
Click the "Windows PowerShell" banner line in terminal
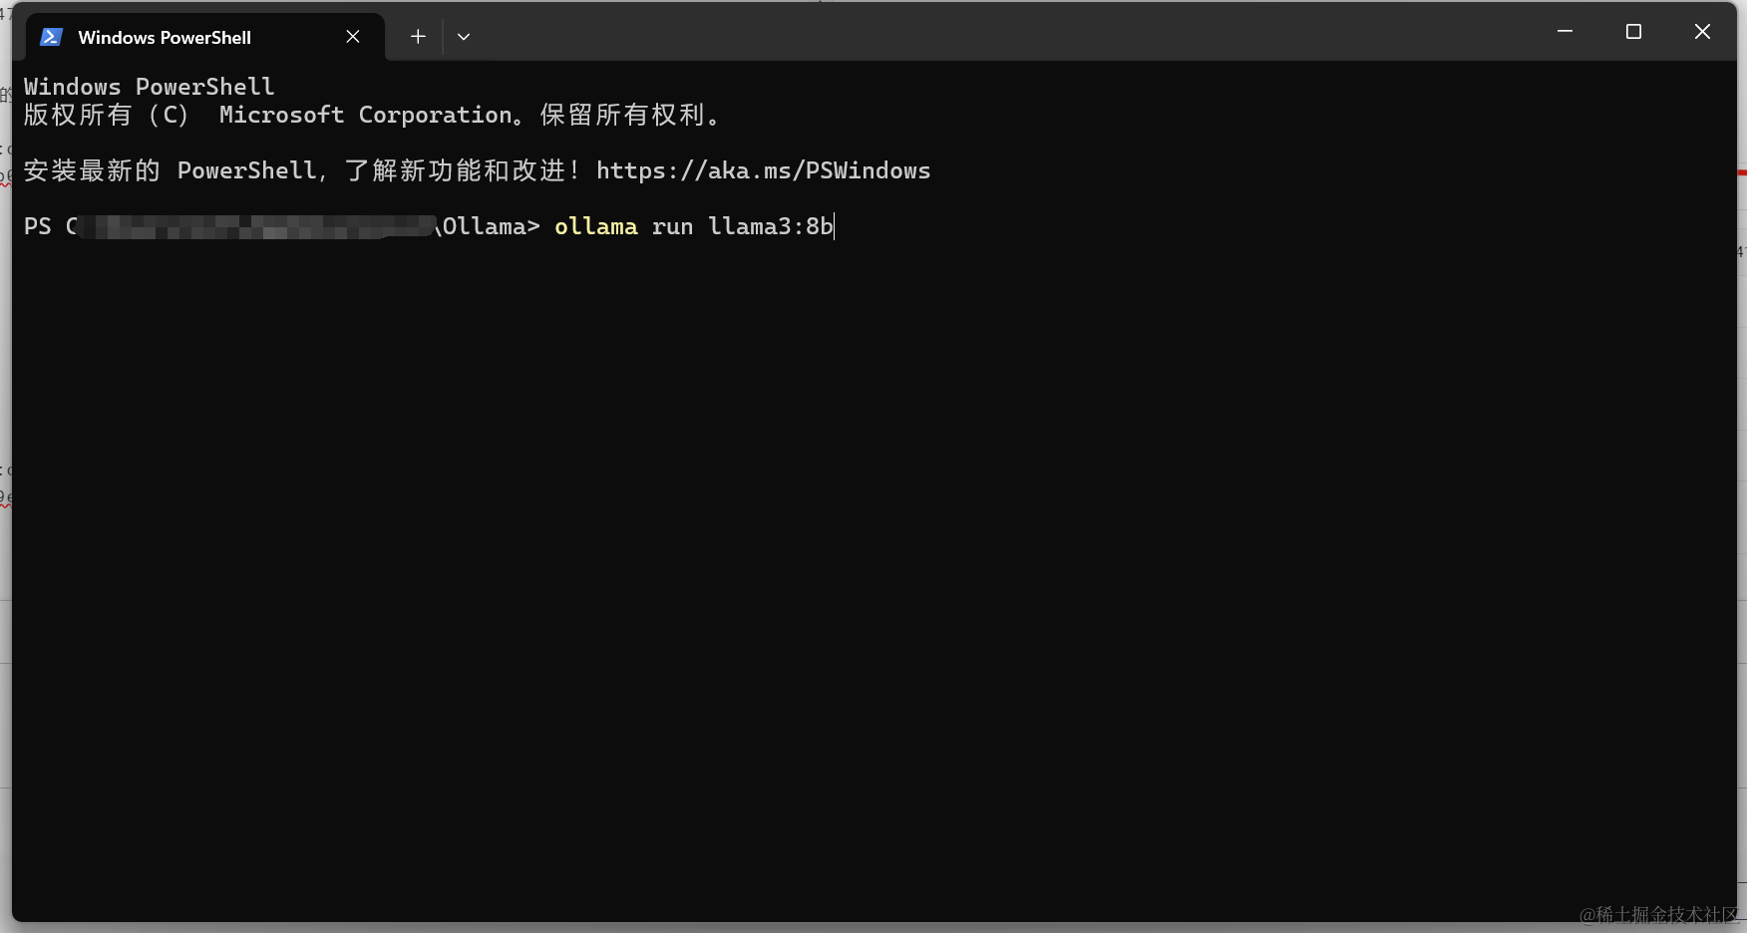[x=149, y=87]
